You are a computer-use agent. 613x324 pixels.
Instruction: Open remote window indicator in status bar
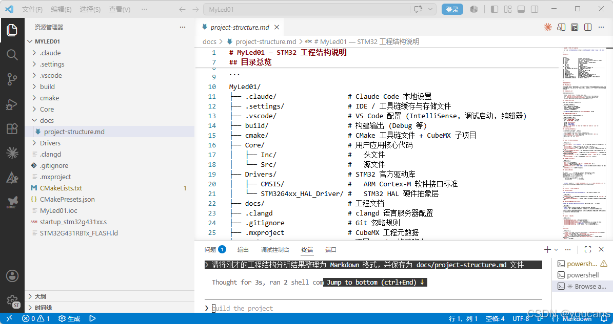click(x=9, y=318)
